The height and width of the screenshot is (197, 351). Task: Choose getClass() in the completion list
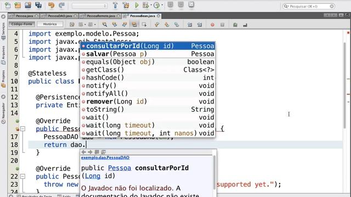tap(148, 69)
